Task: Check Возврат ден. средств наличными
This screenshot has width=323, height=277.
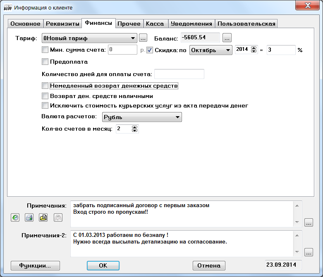Action: (x=45, y=96)
